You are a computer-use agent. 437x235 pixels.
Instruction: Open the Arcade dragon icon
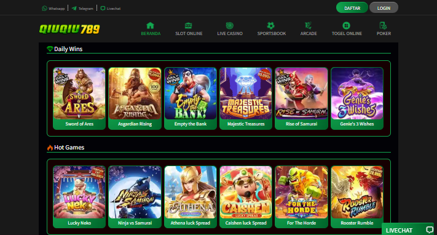309,26
